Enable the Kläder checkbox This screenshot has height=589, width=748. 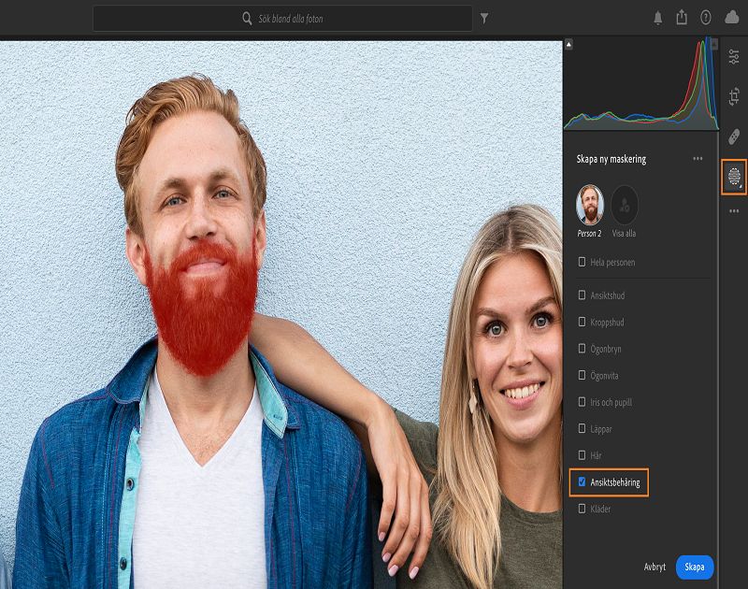[x=582, y=509]
